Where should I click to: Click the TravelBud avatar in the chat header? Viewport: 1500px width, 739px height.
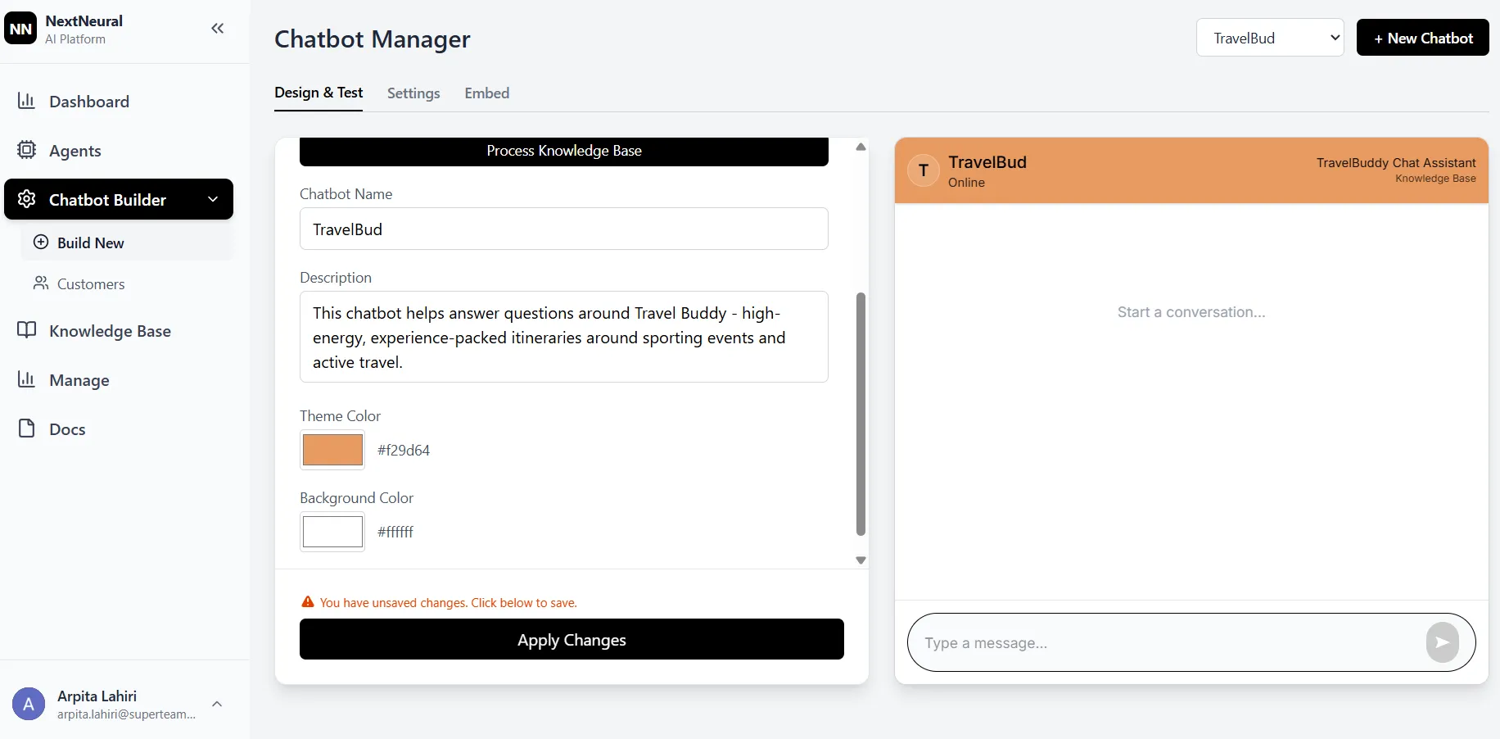tap(923, 170)
